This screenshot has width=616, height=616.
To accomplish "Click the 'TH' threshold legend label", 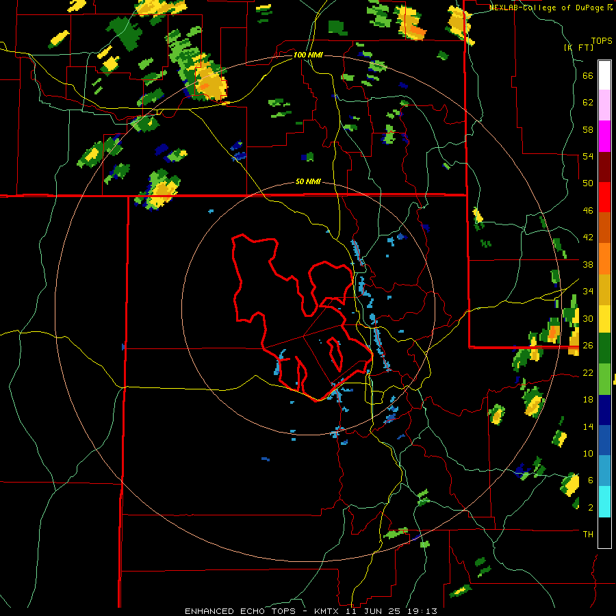I will (588, 535).
